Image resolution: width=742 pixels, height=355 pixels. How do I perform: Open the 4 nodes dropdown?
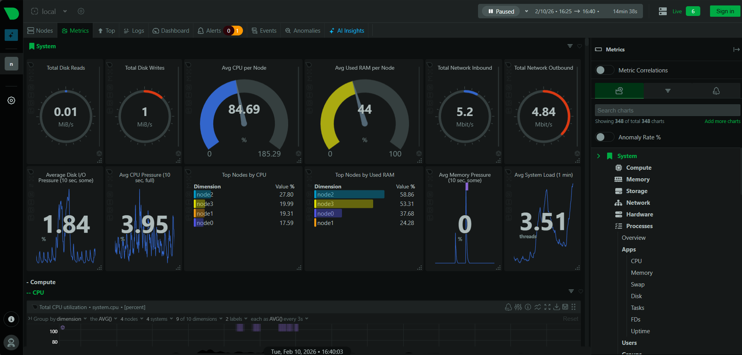[x=132, y=319]
